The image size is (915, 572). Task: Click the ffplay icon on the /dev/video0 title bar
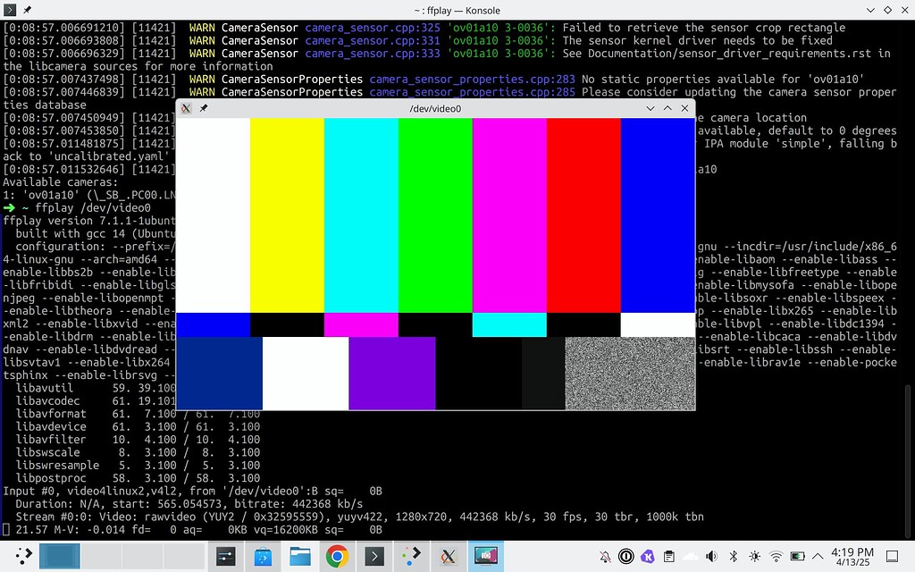186,107
